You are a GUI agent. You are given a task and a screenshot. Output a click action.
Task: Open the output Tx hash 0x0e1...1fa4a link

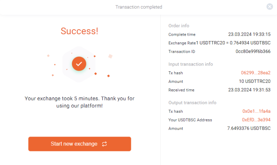(256, 111)
